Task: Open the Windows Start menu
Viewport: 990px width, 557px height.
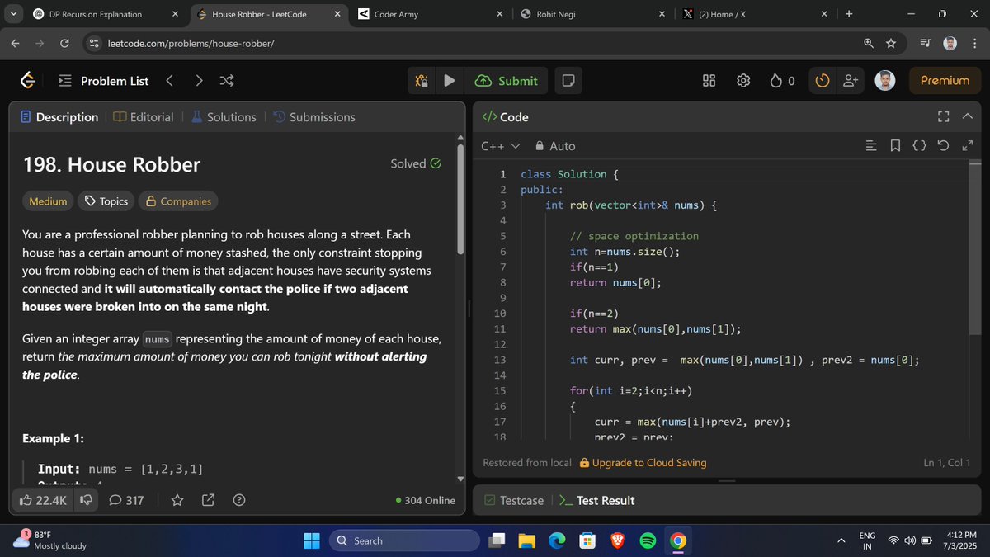Action: [x=311, y=540]
